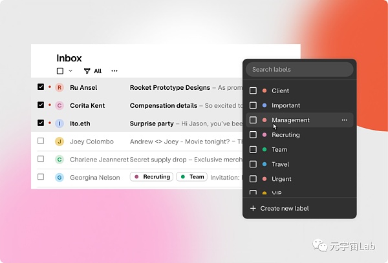Open Management label's more options ellipsis

[345, 120]
